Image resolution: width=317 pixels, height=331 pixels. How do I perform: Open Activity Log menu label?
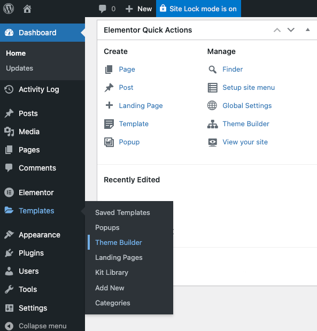39,89
